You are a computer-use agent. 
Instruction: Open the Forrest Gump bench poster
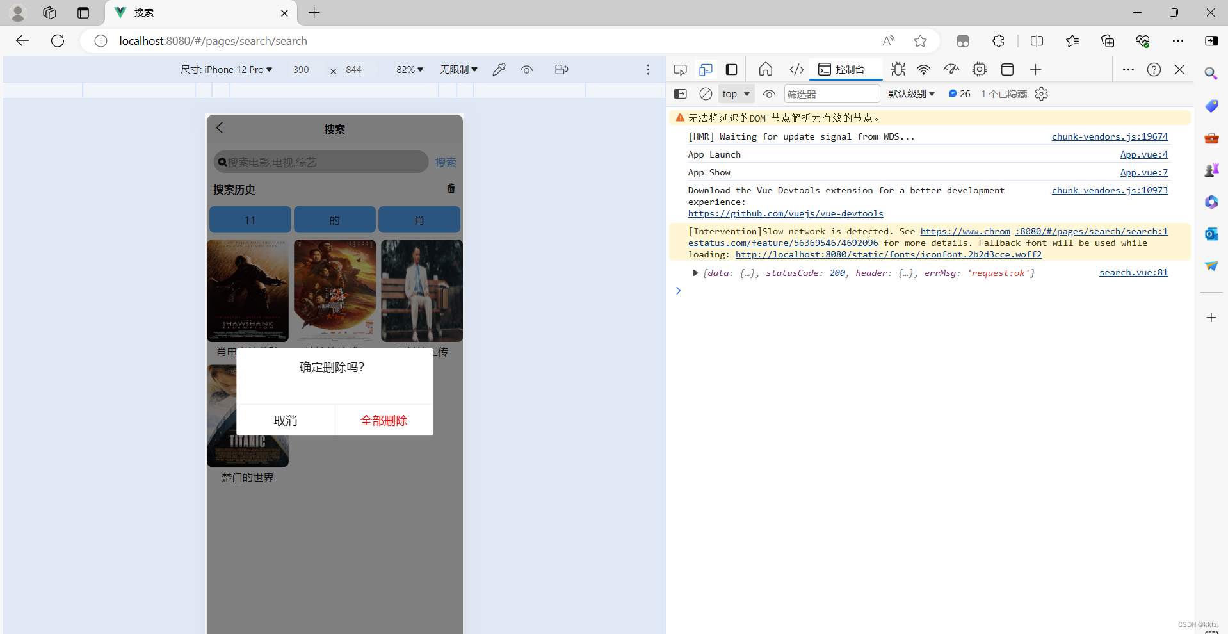422,291
